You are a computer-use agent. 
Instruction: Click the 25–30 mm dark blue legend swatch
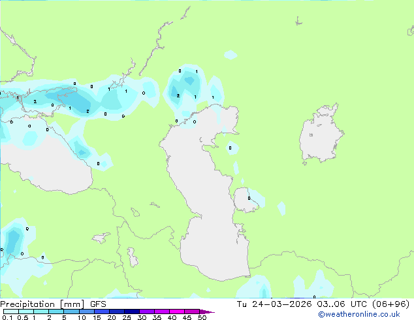[x=132, y=312]
